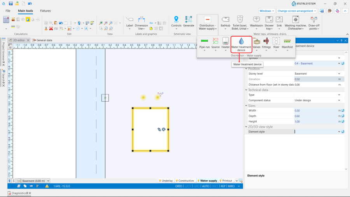The height and width of the screenshot is (197, 350).
Task: Pick the Dimension line tool
Action: tap(142, 19)
